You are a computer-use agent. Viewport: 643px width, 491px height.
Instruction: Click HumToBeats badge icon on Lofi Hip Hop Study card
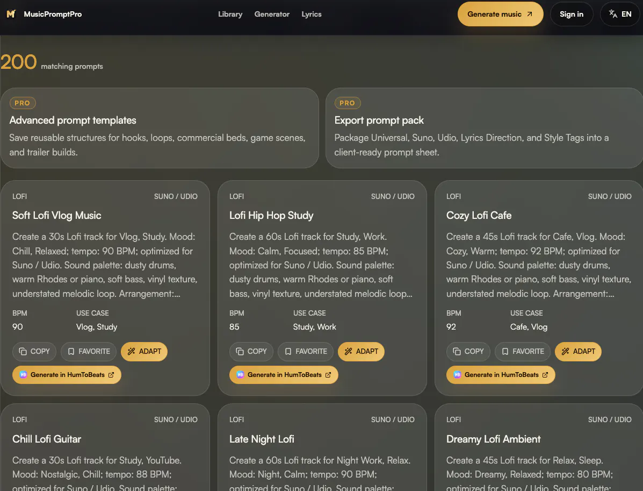pos(240,375)
